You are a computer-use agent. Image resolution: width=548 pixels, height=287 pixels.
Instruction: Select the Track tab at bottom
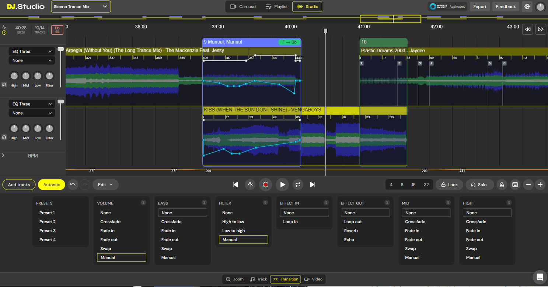pyautogui.click(x=258, y=279)
